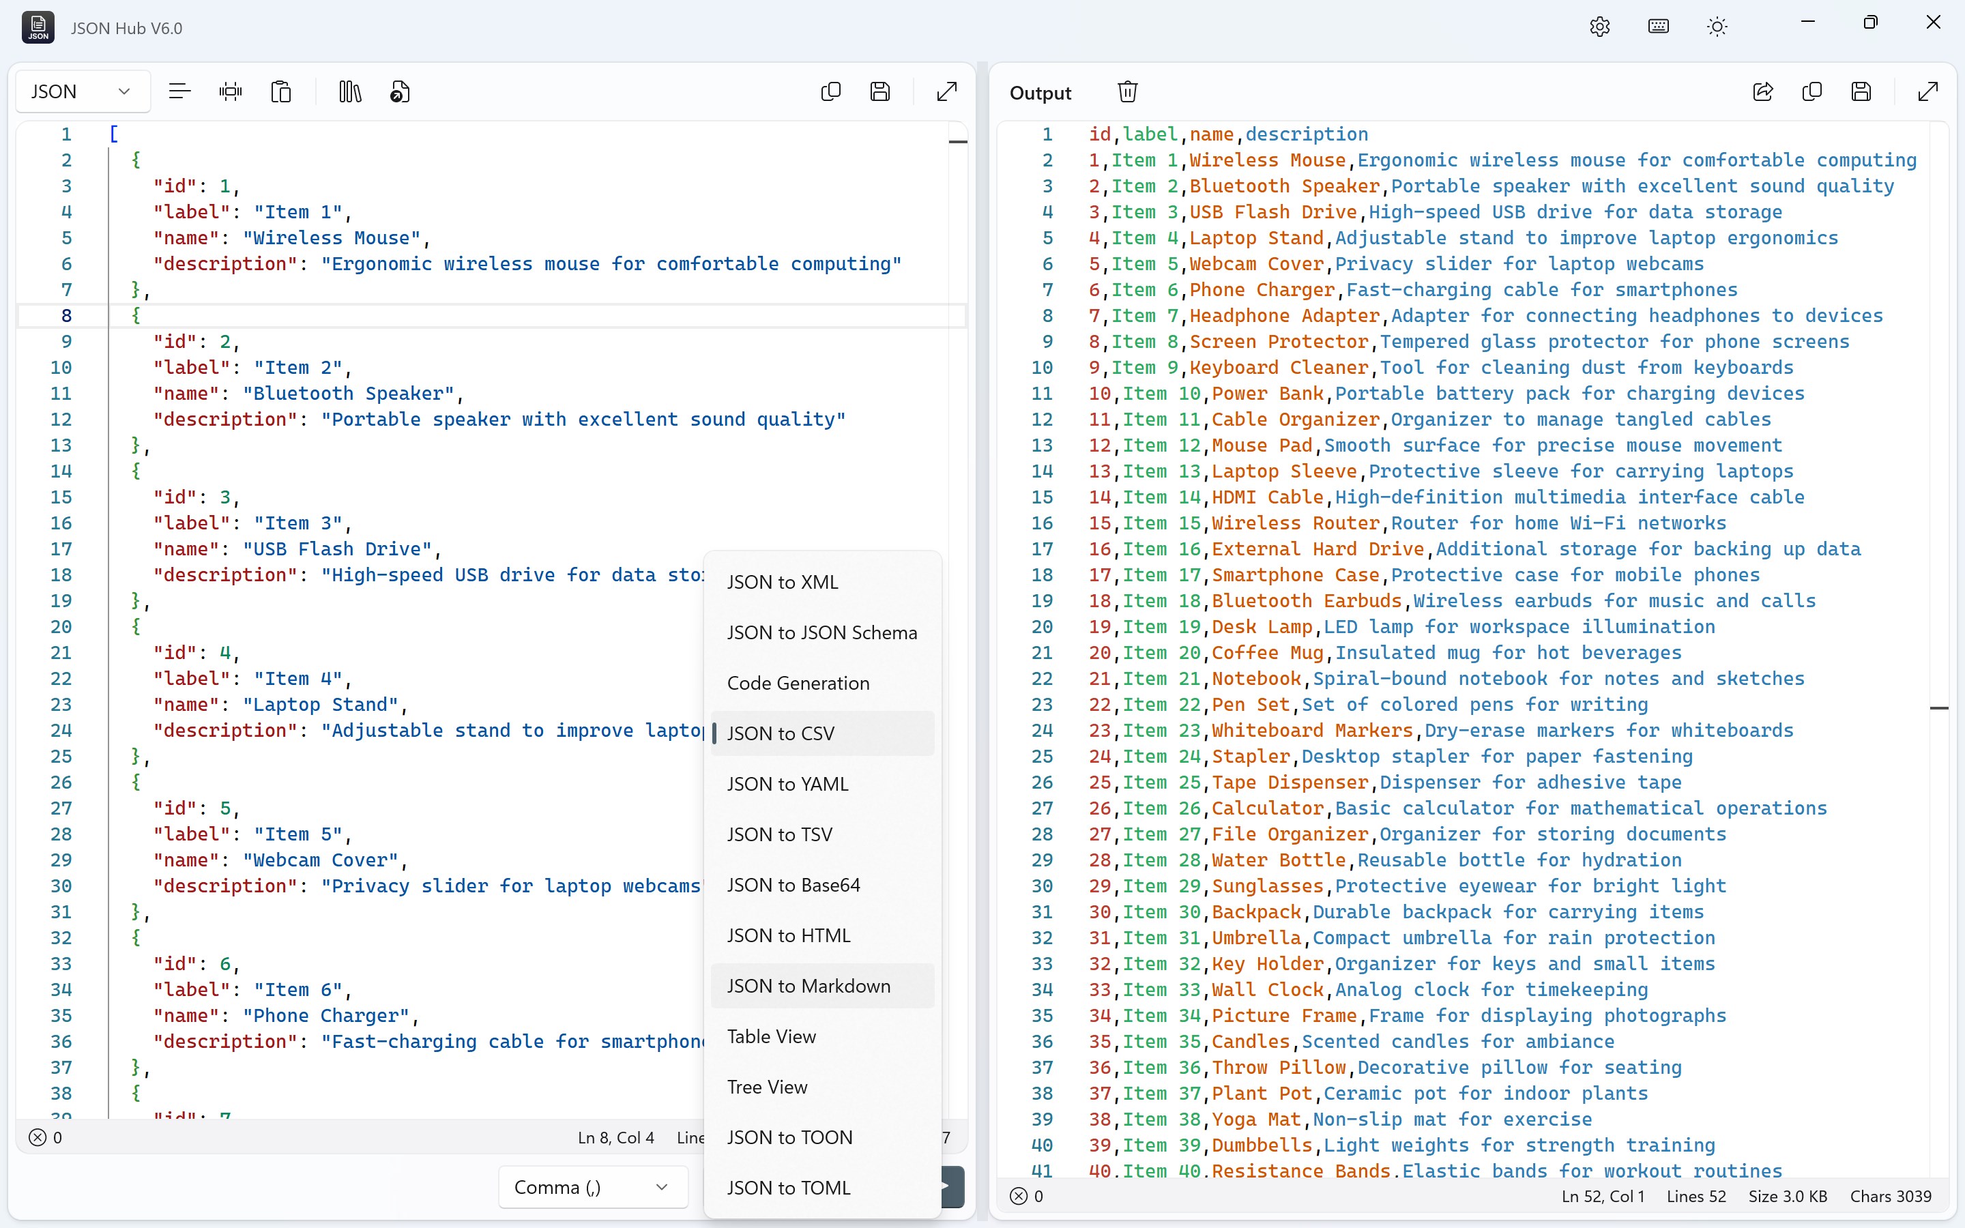Copy the JSON editor contents

click(830, 91)
